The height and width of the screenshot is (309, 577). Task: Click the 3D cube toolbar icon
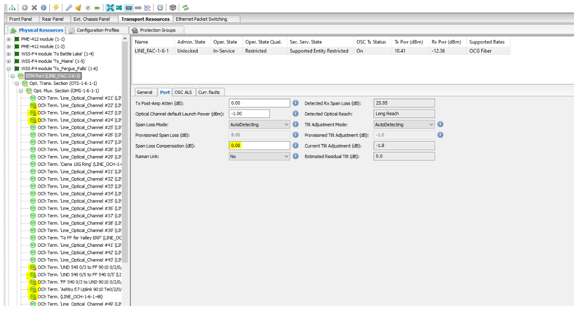pyautogui.click(x=173, y=8)
